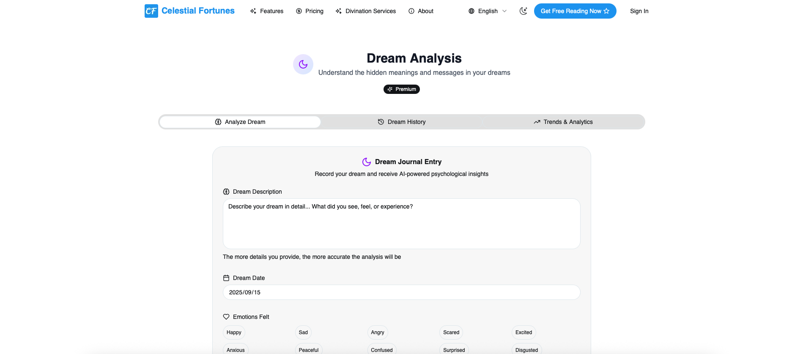Screen dimensions: 803x354
Task: Click the Dream Analysis heading
Action: [414, 58]
